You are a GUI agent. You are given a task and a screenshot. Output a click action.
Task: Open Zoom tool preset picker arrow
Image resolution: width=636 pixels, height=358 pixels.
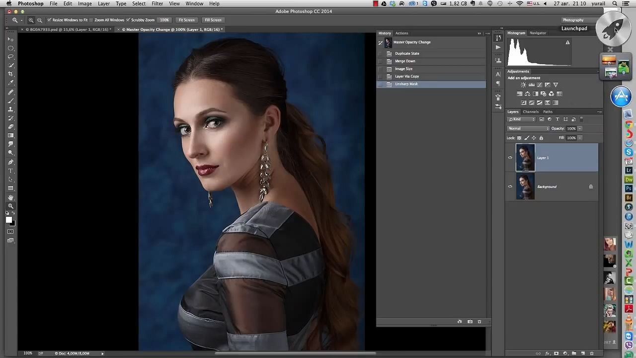pos(21,20)
